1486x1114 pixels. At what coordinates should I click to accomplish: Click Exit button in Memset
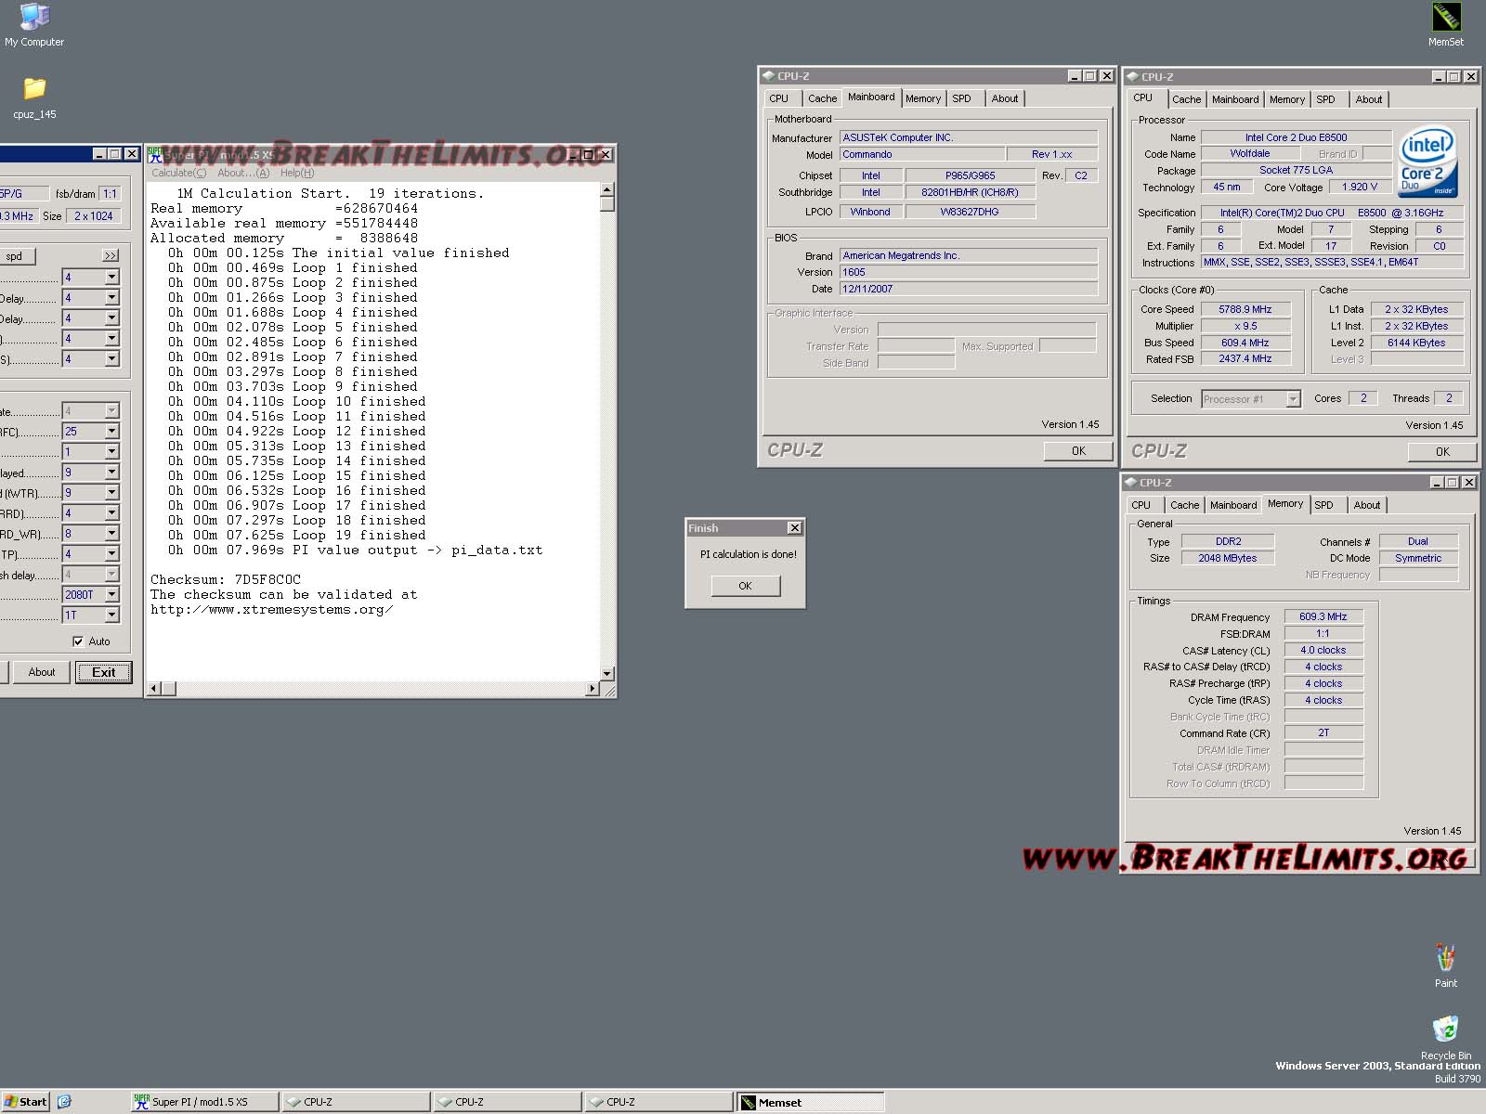coord(104,672)
